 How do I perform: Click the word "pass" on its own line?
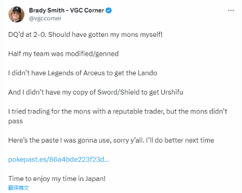click(x=15, y=121)
